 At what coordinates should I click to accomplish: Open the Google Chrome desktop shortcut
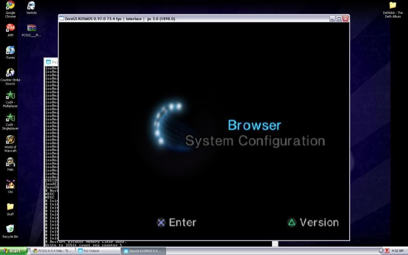10,9
